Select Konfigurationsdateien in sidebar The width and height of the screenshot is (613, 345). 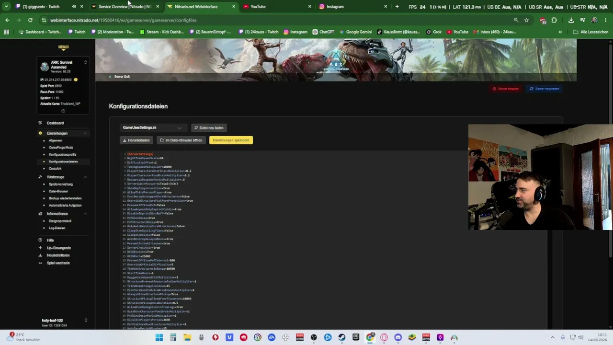63,161
